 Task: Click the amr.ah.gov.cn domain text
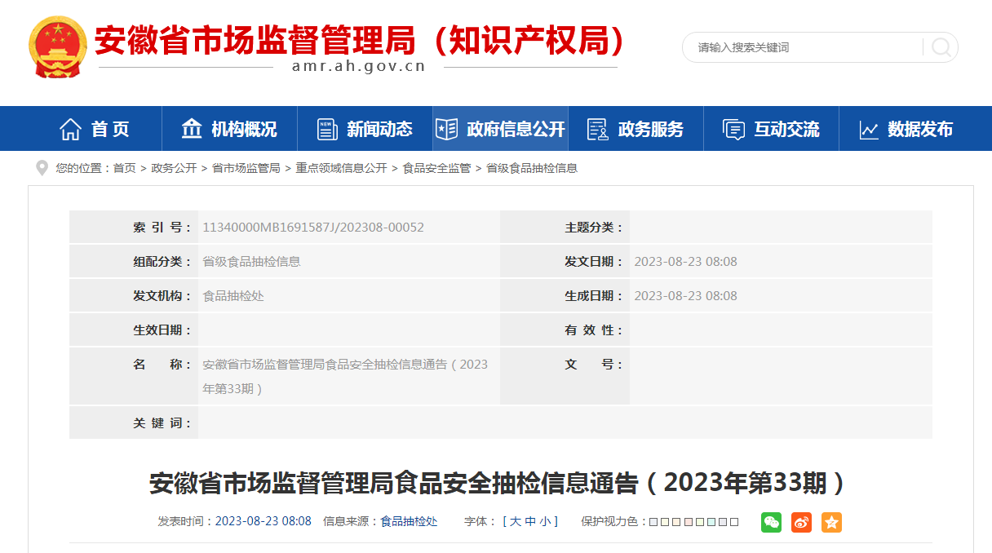click(359, 67)
